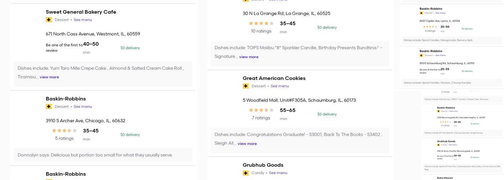Expand 'view more' for Great American Cookies dishes
Viewport: 504px width, 180px height.
pos(247,144)
